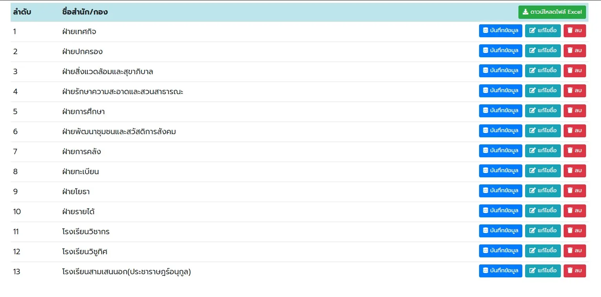This screenshot has width=601, height=297.
Task: Click บันทึกข้อมูล for โรงเรียนวิชากร
Action: pyautogui.click(x=501, y=231)
